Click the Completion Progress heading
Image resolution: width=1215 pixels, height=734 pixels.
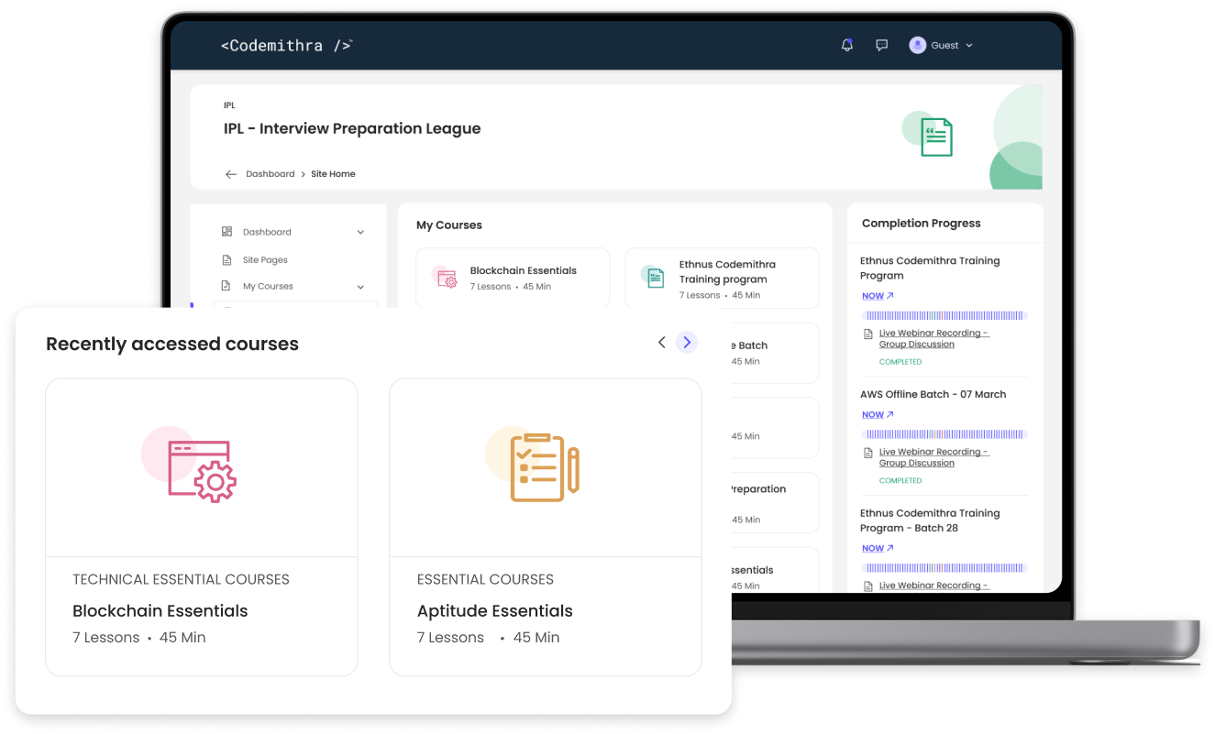tap(922, 224)
